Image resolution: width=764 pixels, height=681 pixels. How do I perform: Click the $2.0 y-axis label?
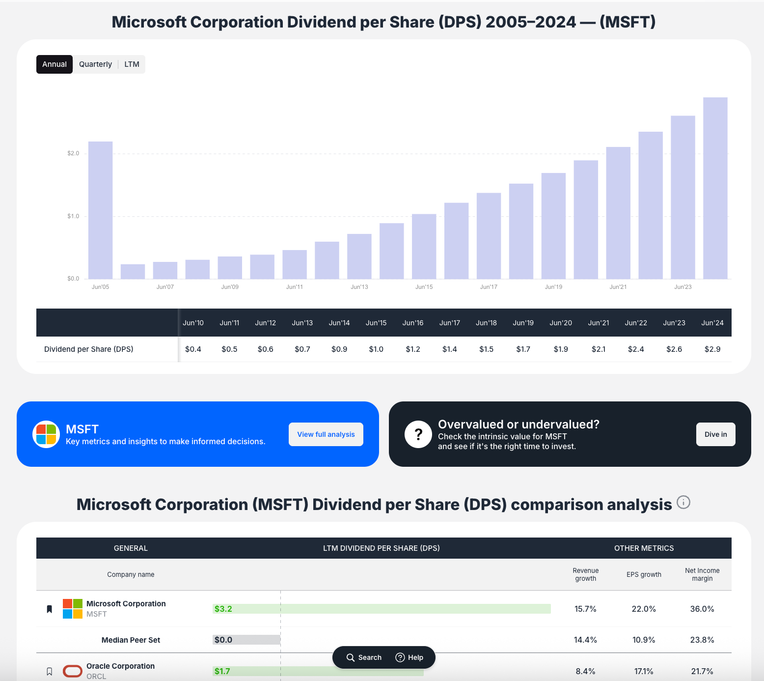click(x=73, y=153)
